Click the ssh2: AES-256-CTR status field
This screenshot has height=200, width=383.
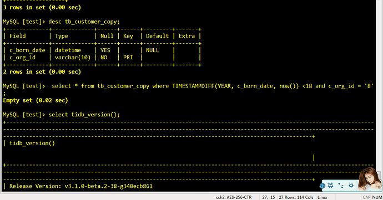tap(234, 197)
